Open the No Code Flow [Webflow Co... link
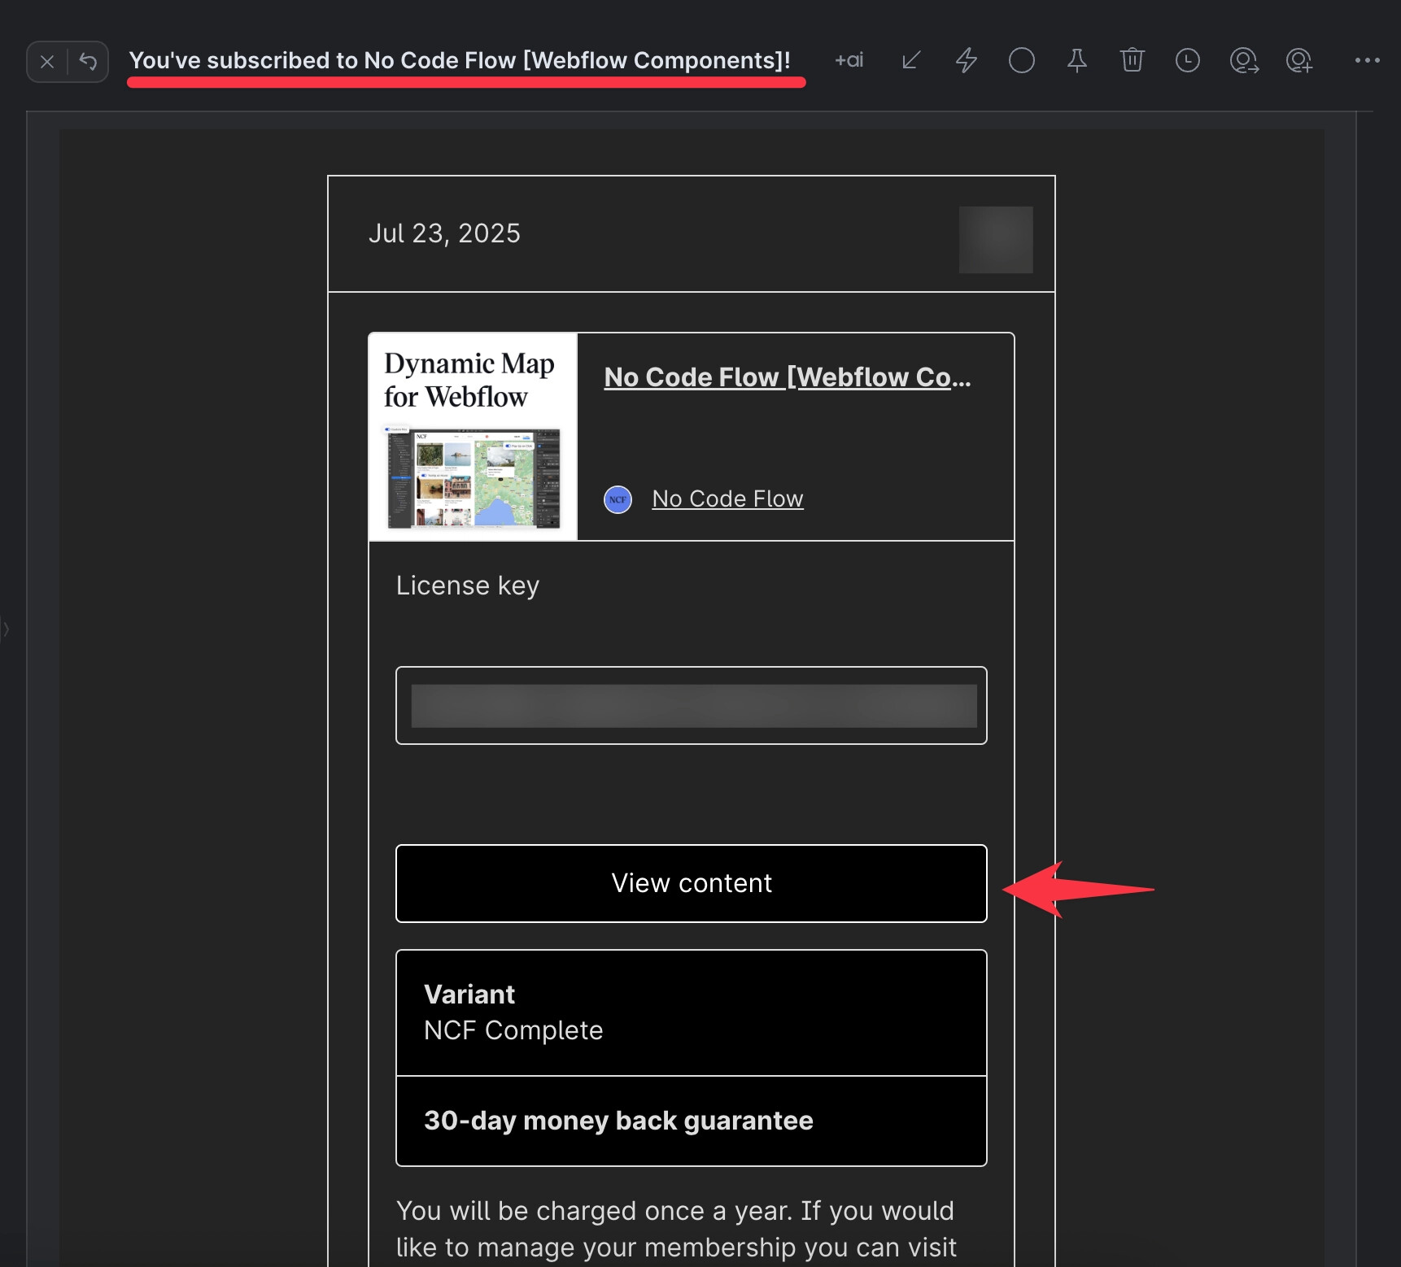 click(788, 377)
